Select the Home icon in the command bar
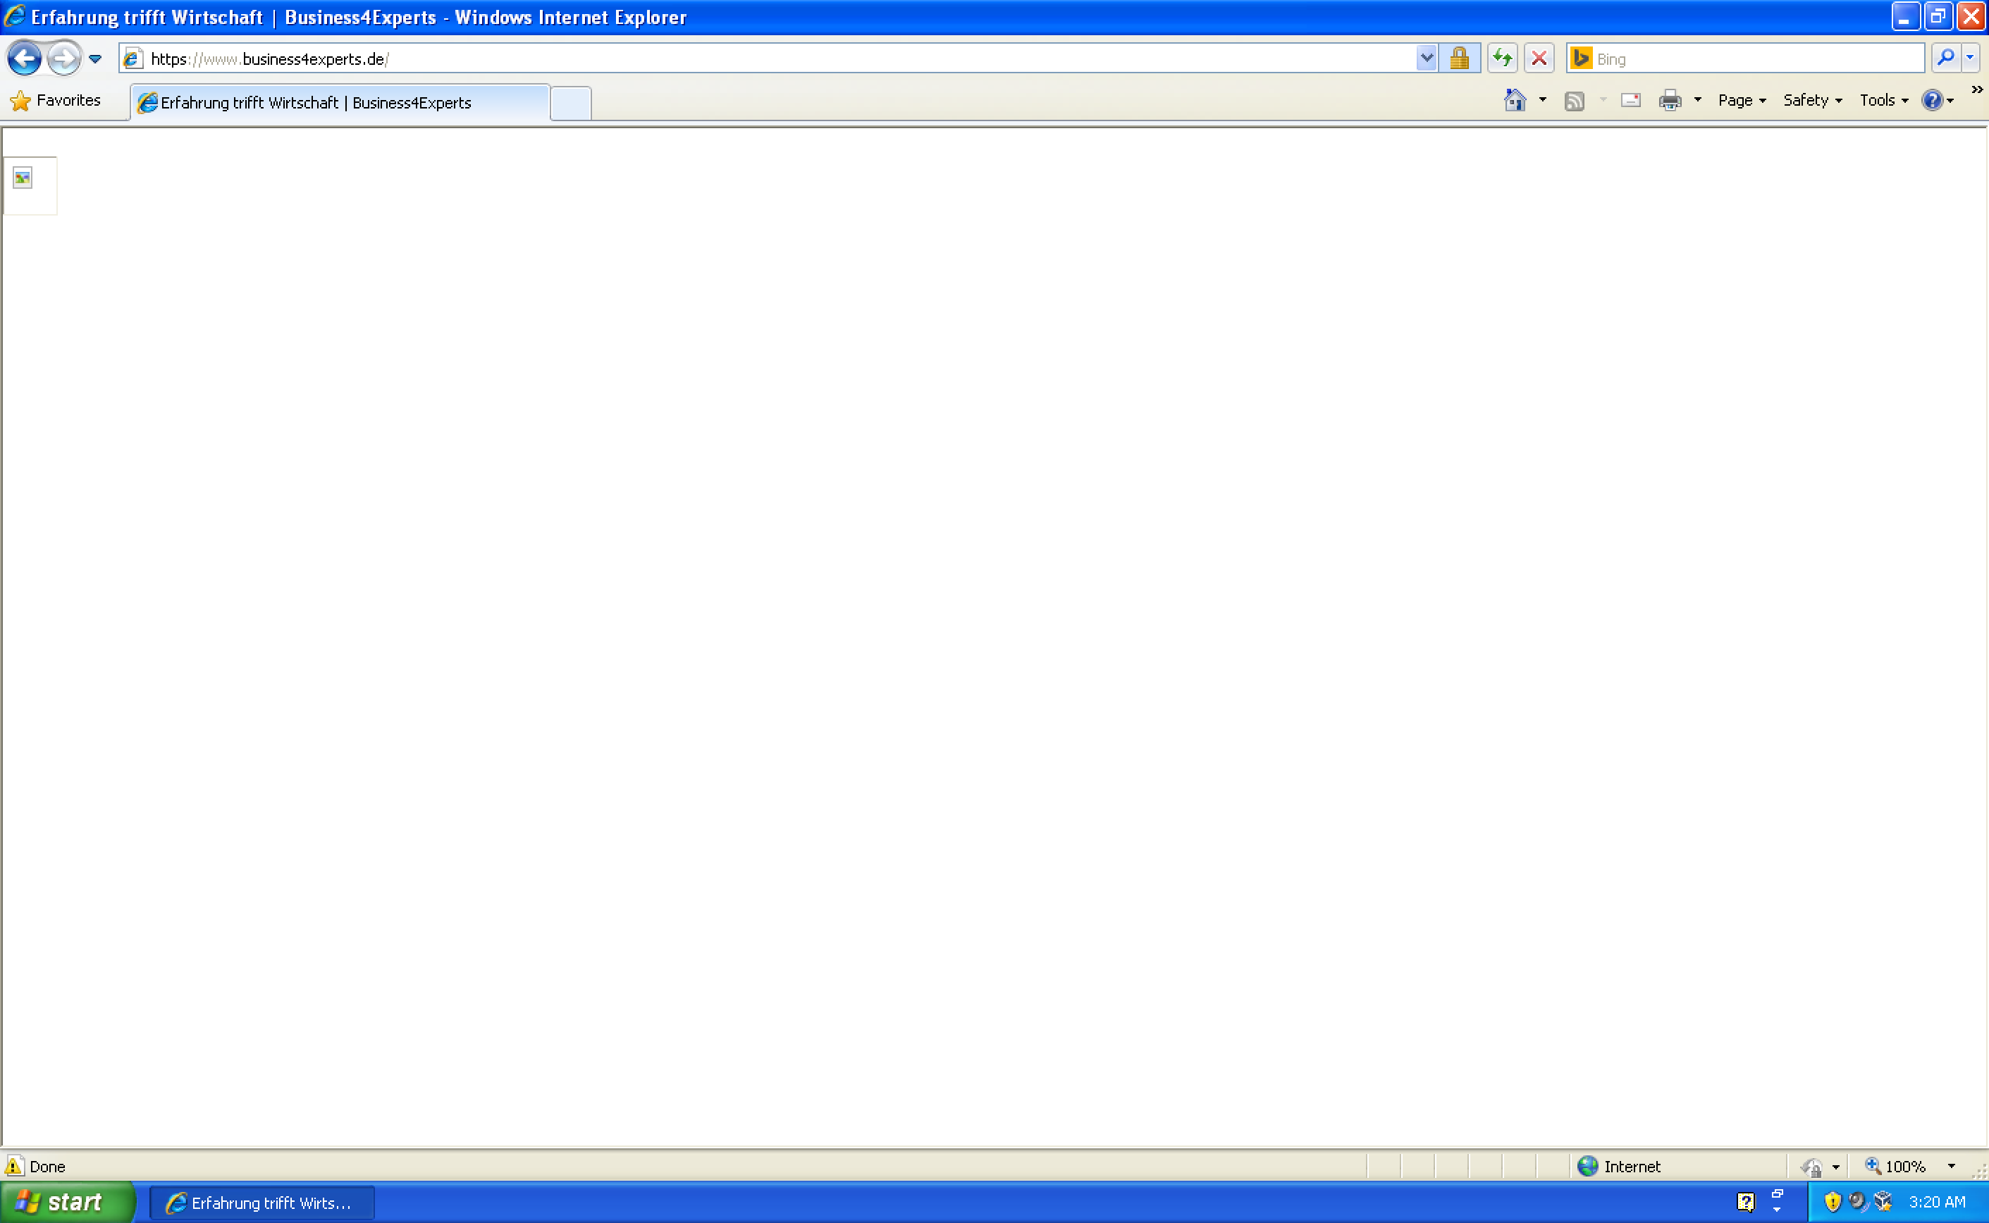 pyautogui.click(x=1515, y=99)
